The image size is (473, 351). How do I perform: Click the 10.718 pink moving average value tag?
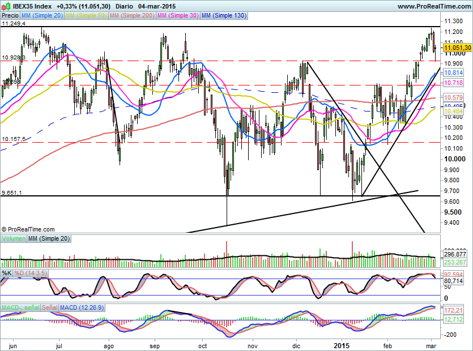coord(453,83)
